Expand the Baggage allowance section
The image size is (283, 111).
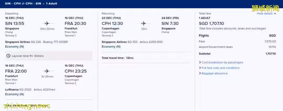(213, 73)
